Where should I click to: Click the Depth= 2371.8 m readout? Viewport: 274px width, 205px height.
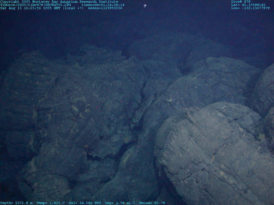coord(16,203)
